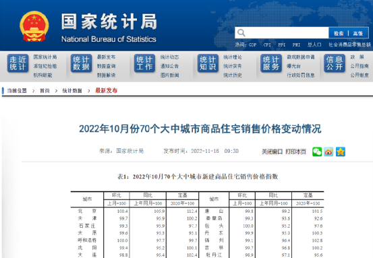Click hot keyword GDP

(252, 44)
